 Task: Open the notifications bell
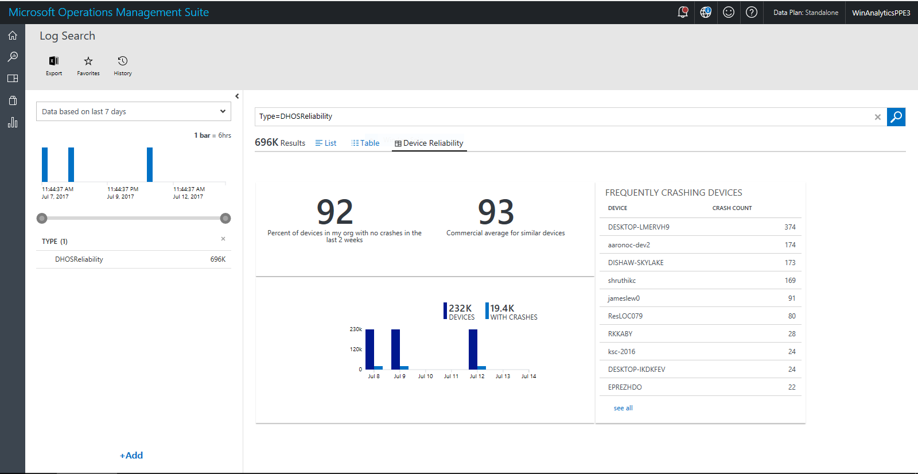click(683, 12)
